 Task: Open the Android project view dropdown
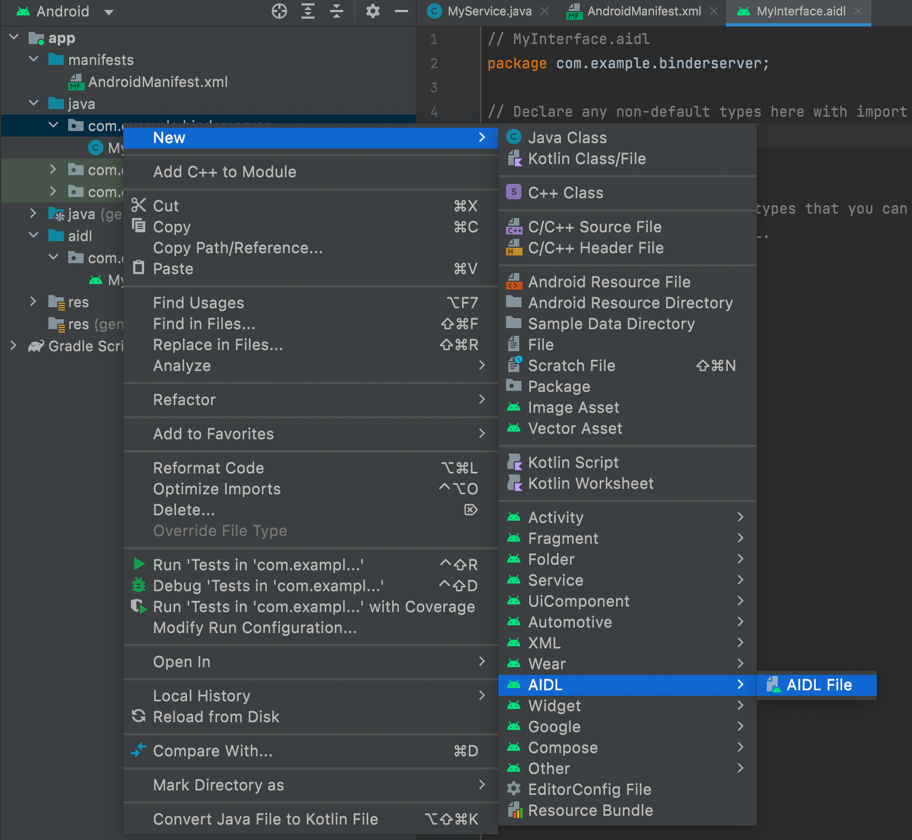point(65,12)
